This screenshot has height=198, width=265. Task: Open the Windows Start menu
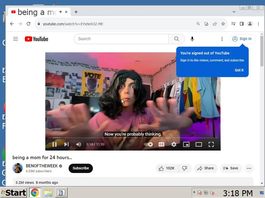(x=13, y=193)
